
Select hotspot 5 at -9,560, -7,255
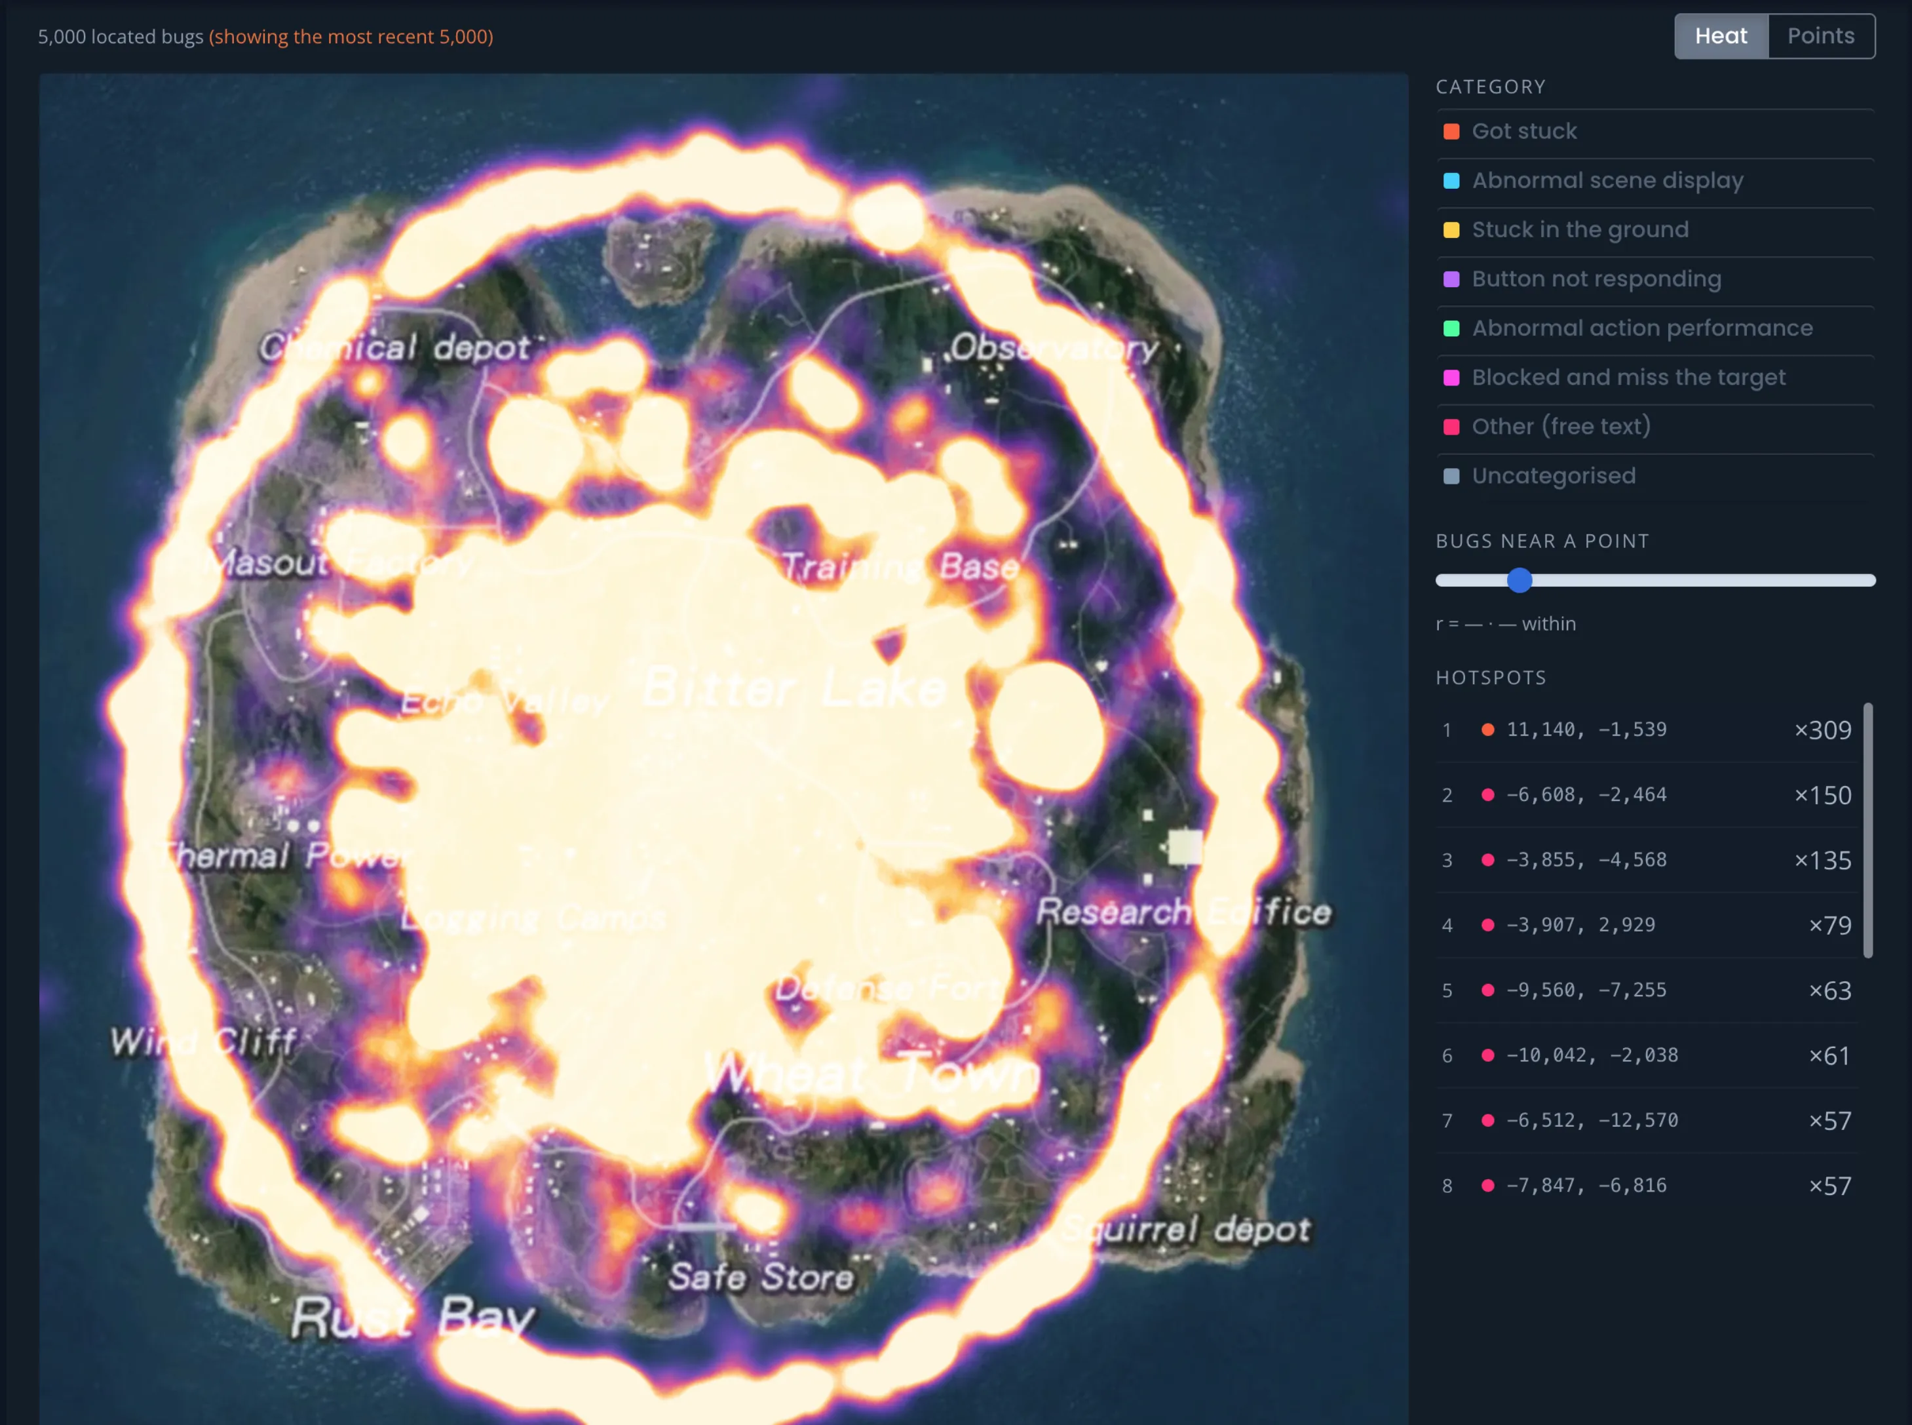[x=1647, y=990]
